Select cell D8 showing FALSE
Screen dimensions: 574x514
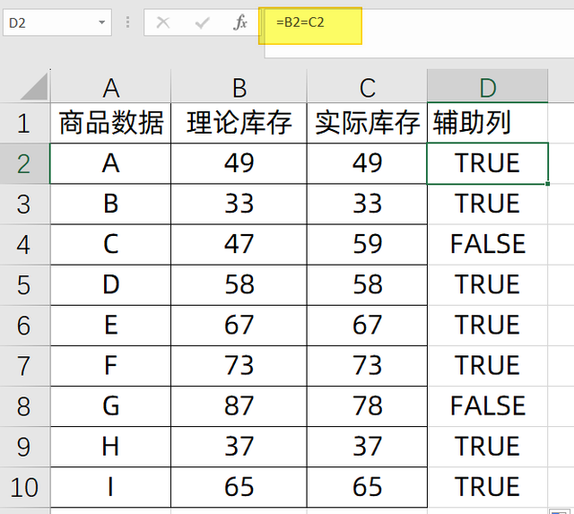tap(488, 406)
